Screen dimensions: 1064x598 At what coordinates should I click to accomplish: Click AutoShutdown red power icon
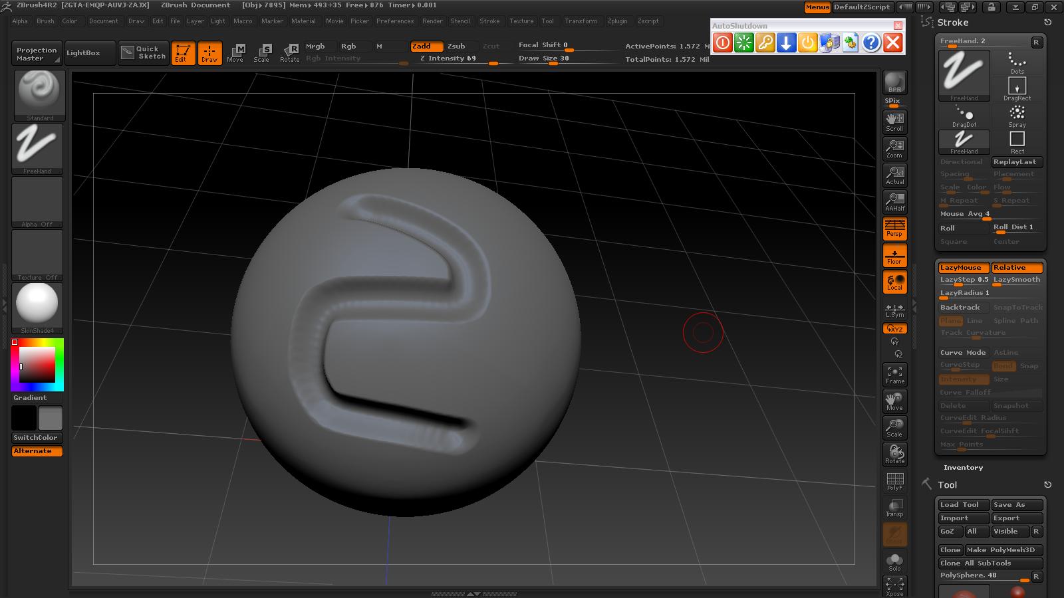[723, 43]
